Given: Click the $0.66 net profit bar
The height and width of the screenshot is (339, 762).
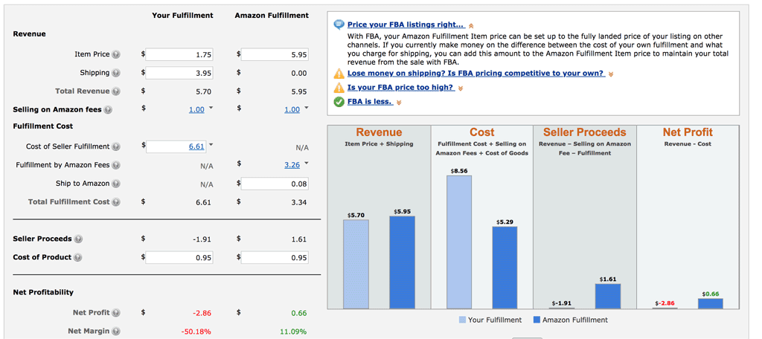Looking at the screenshot, I should pos(711,303).
